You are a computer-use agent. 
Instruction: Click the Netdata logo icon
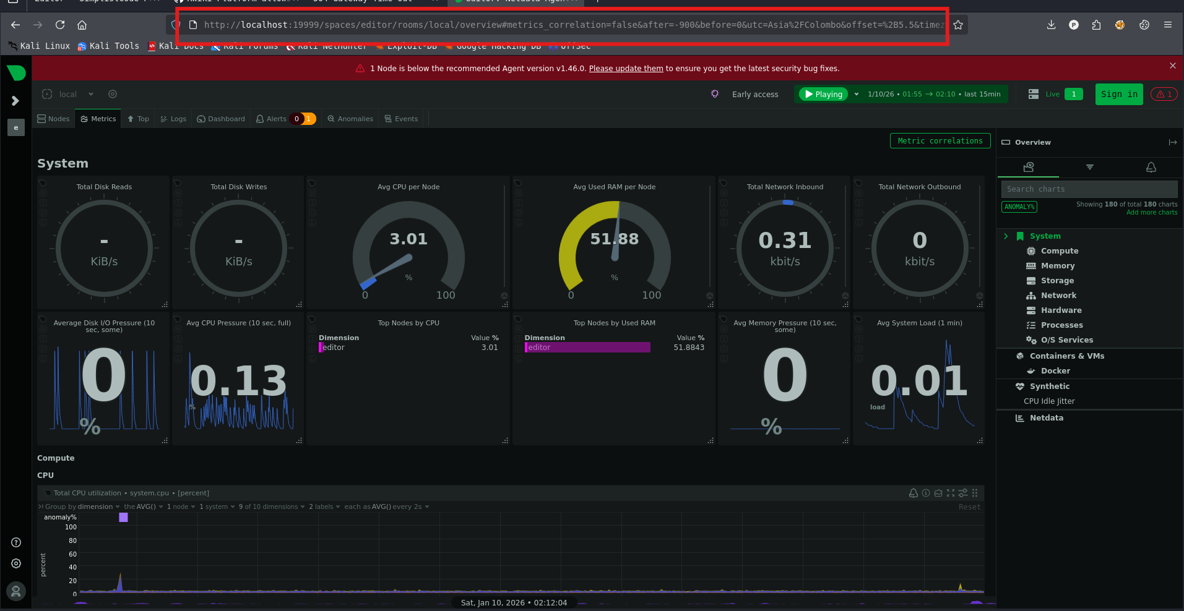pos(16,73)
